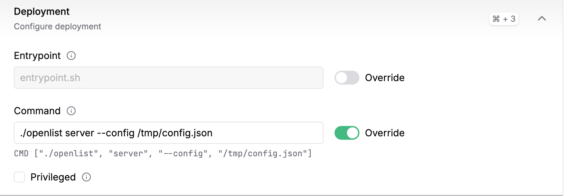This screenshot has width=564, height=196.
Task: Open the Privileged info icon
Action: 86,177
